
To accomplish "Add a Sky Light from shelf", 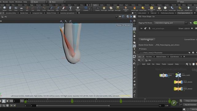I will tap(159, 9).
